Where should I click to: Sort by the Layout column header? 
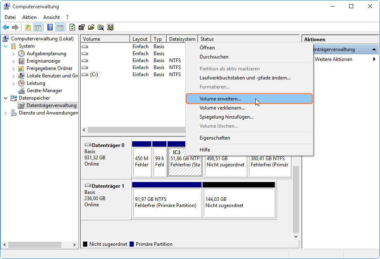coord(140,39)
